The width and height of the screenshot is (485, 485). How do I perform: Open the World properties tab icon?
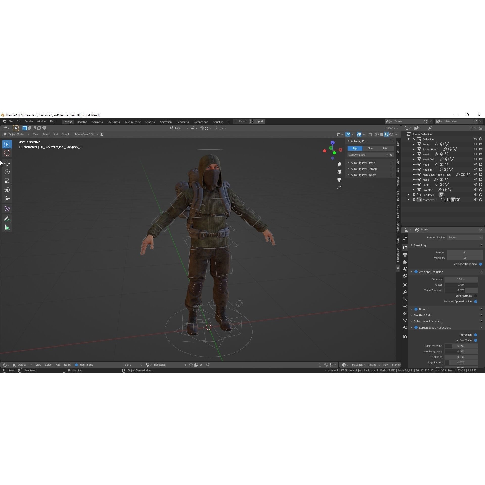[x=405, y=276]
